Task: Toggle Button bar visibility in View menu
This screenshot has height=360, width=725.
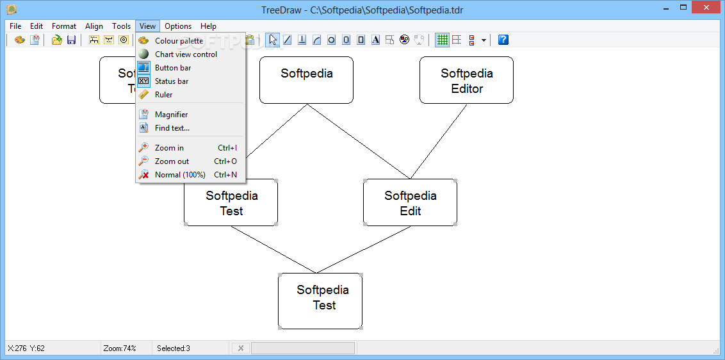Action: (x=190, y=67)
